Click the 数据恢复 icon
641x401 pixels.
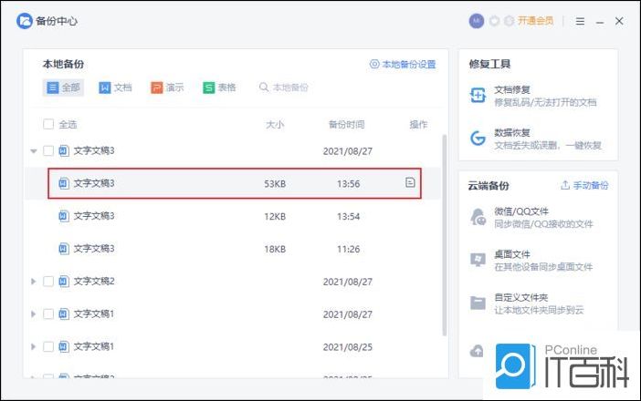click(x=478, y=139)
